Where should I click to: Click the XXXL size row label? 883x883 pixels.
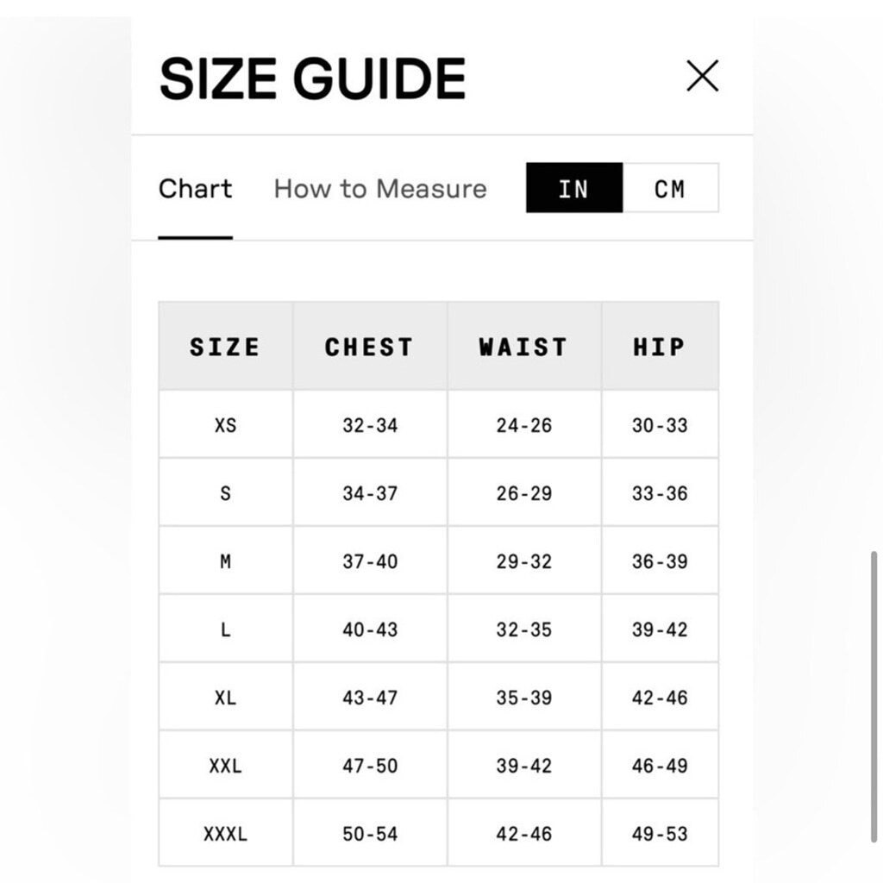click(x=225, y=834)
